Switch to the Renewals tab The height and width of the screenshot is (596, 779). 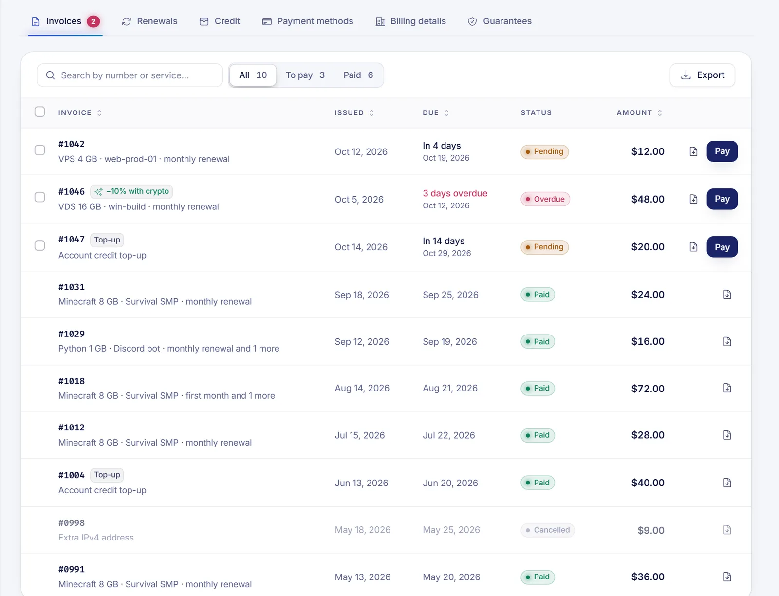149,21
